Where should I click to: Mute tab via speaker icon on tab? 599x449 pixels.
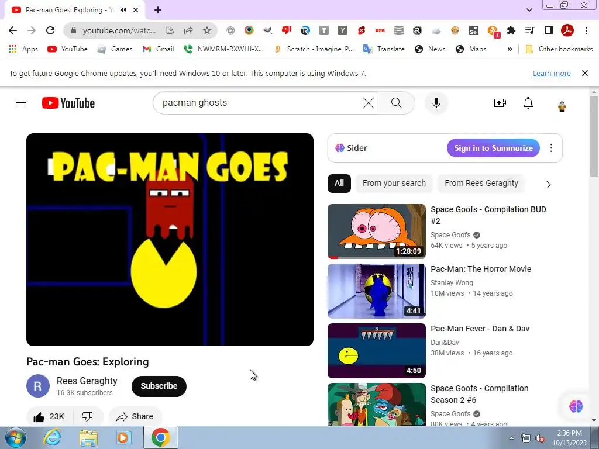[x=123, y=10]
